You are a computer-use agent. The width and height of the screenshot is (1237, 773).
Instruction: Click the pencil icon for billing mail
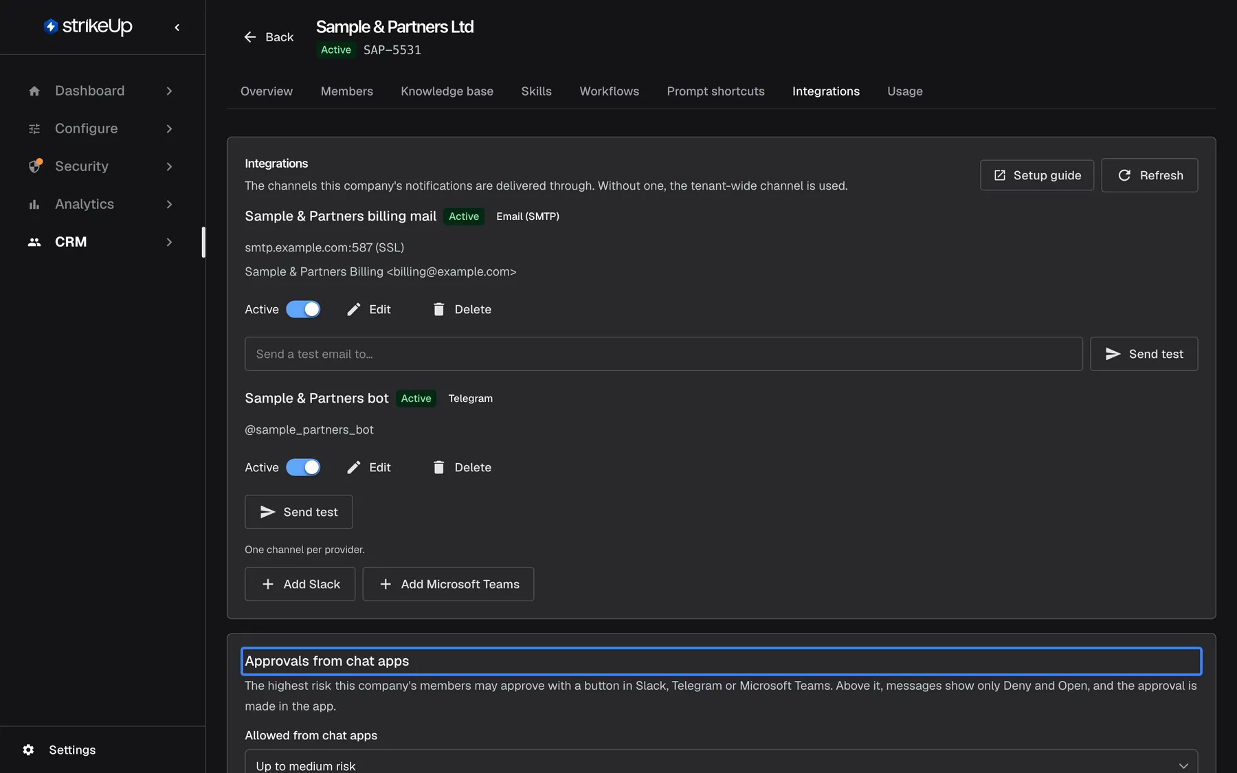354,309
